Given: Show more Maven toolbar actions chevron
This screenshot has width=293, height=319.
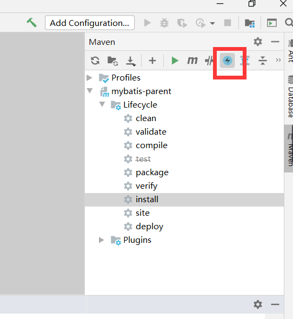Looking at the screenshot, I should 278,60.
